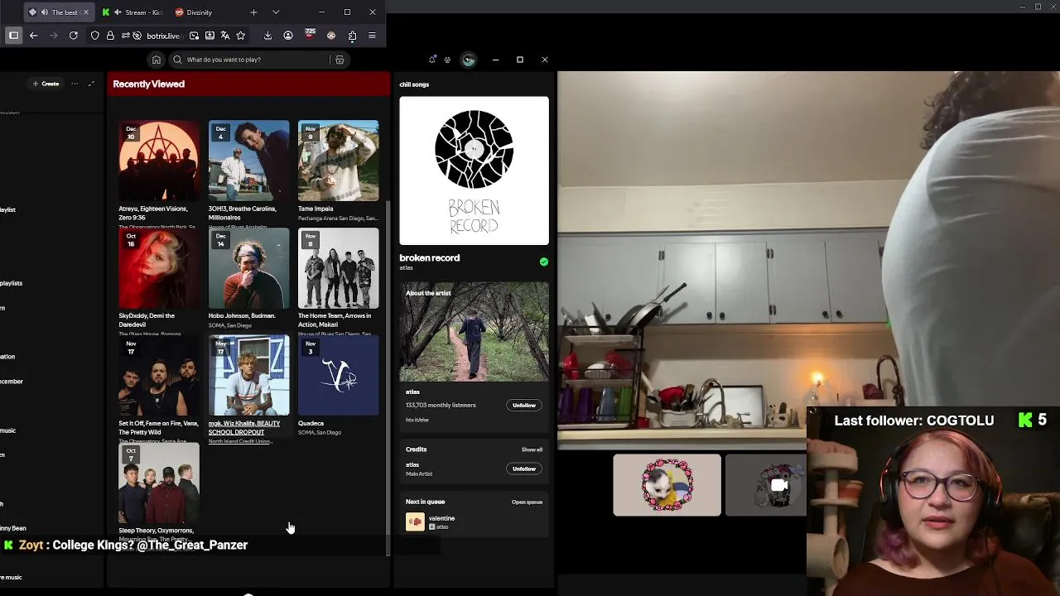Open the mgk, Wiz Khalifa event link

(x=244, y=427)
